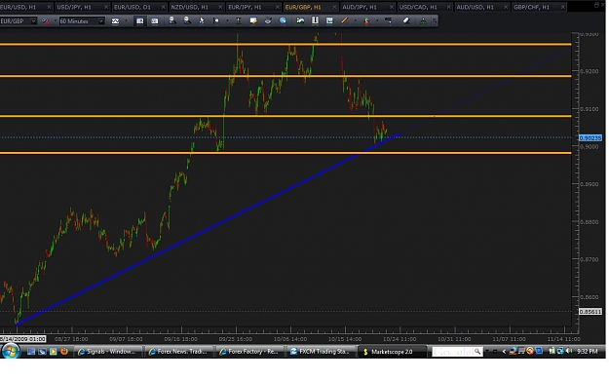Click the 2009 01:00 date label on time axis
This screenshot has width=609, height=381.
point(23,339)
